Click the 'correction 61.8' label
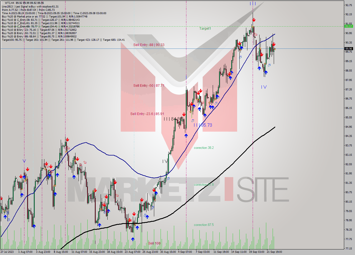355x255 pixels. tap(204, 185)
